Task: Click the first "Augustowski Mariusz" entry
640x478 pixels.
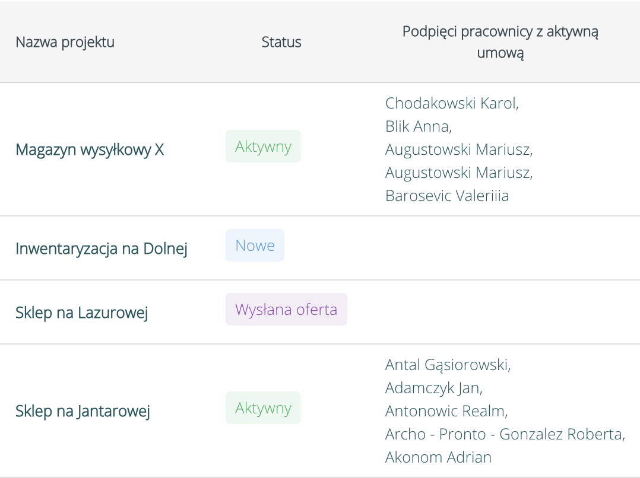Action: 460,149
